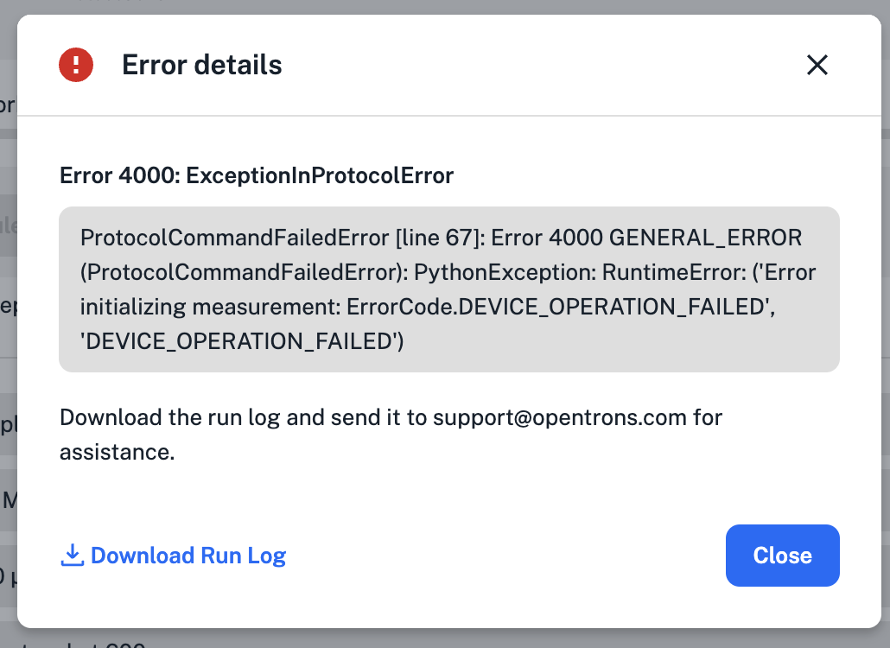Click the support@opentrons.com email address
The height and width of the screenshot is (648, 890).
click(x=560, y=417)
